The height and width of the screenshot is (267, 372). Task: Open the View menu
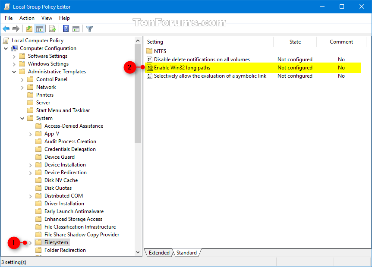tap(47, 18)
